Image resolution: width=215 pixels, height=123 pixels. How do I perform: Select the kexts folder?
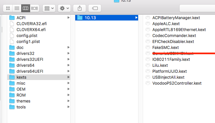[39, 77]
